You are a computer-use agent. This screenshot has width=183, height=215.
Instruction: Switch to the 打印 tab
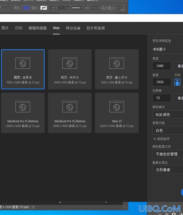(19, 28)
